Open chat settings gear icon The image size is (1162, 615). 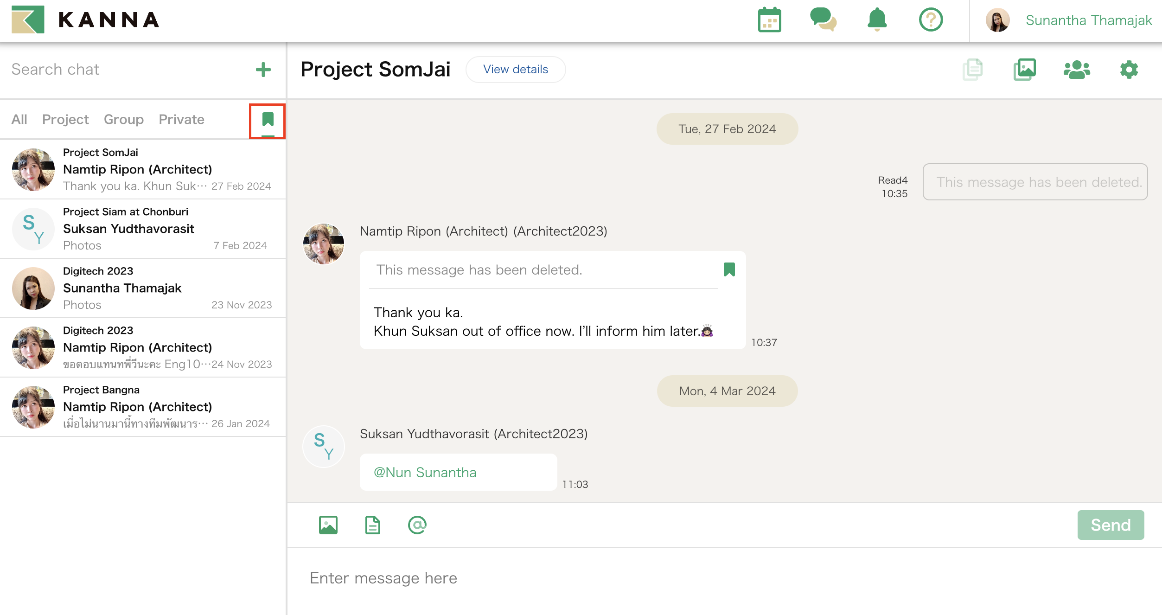tap(1129, 70)
